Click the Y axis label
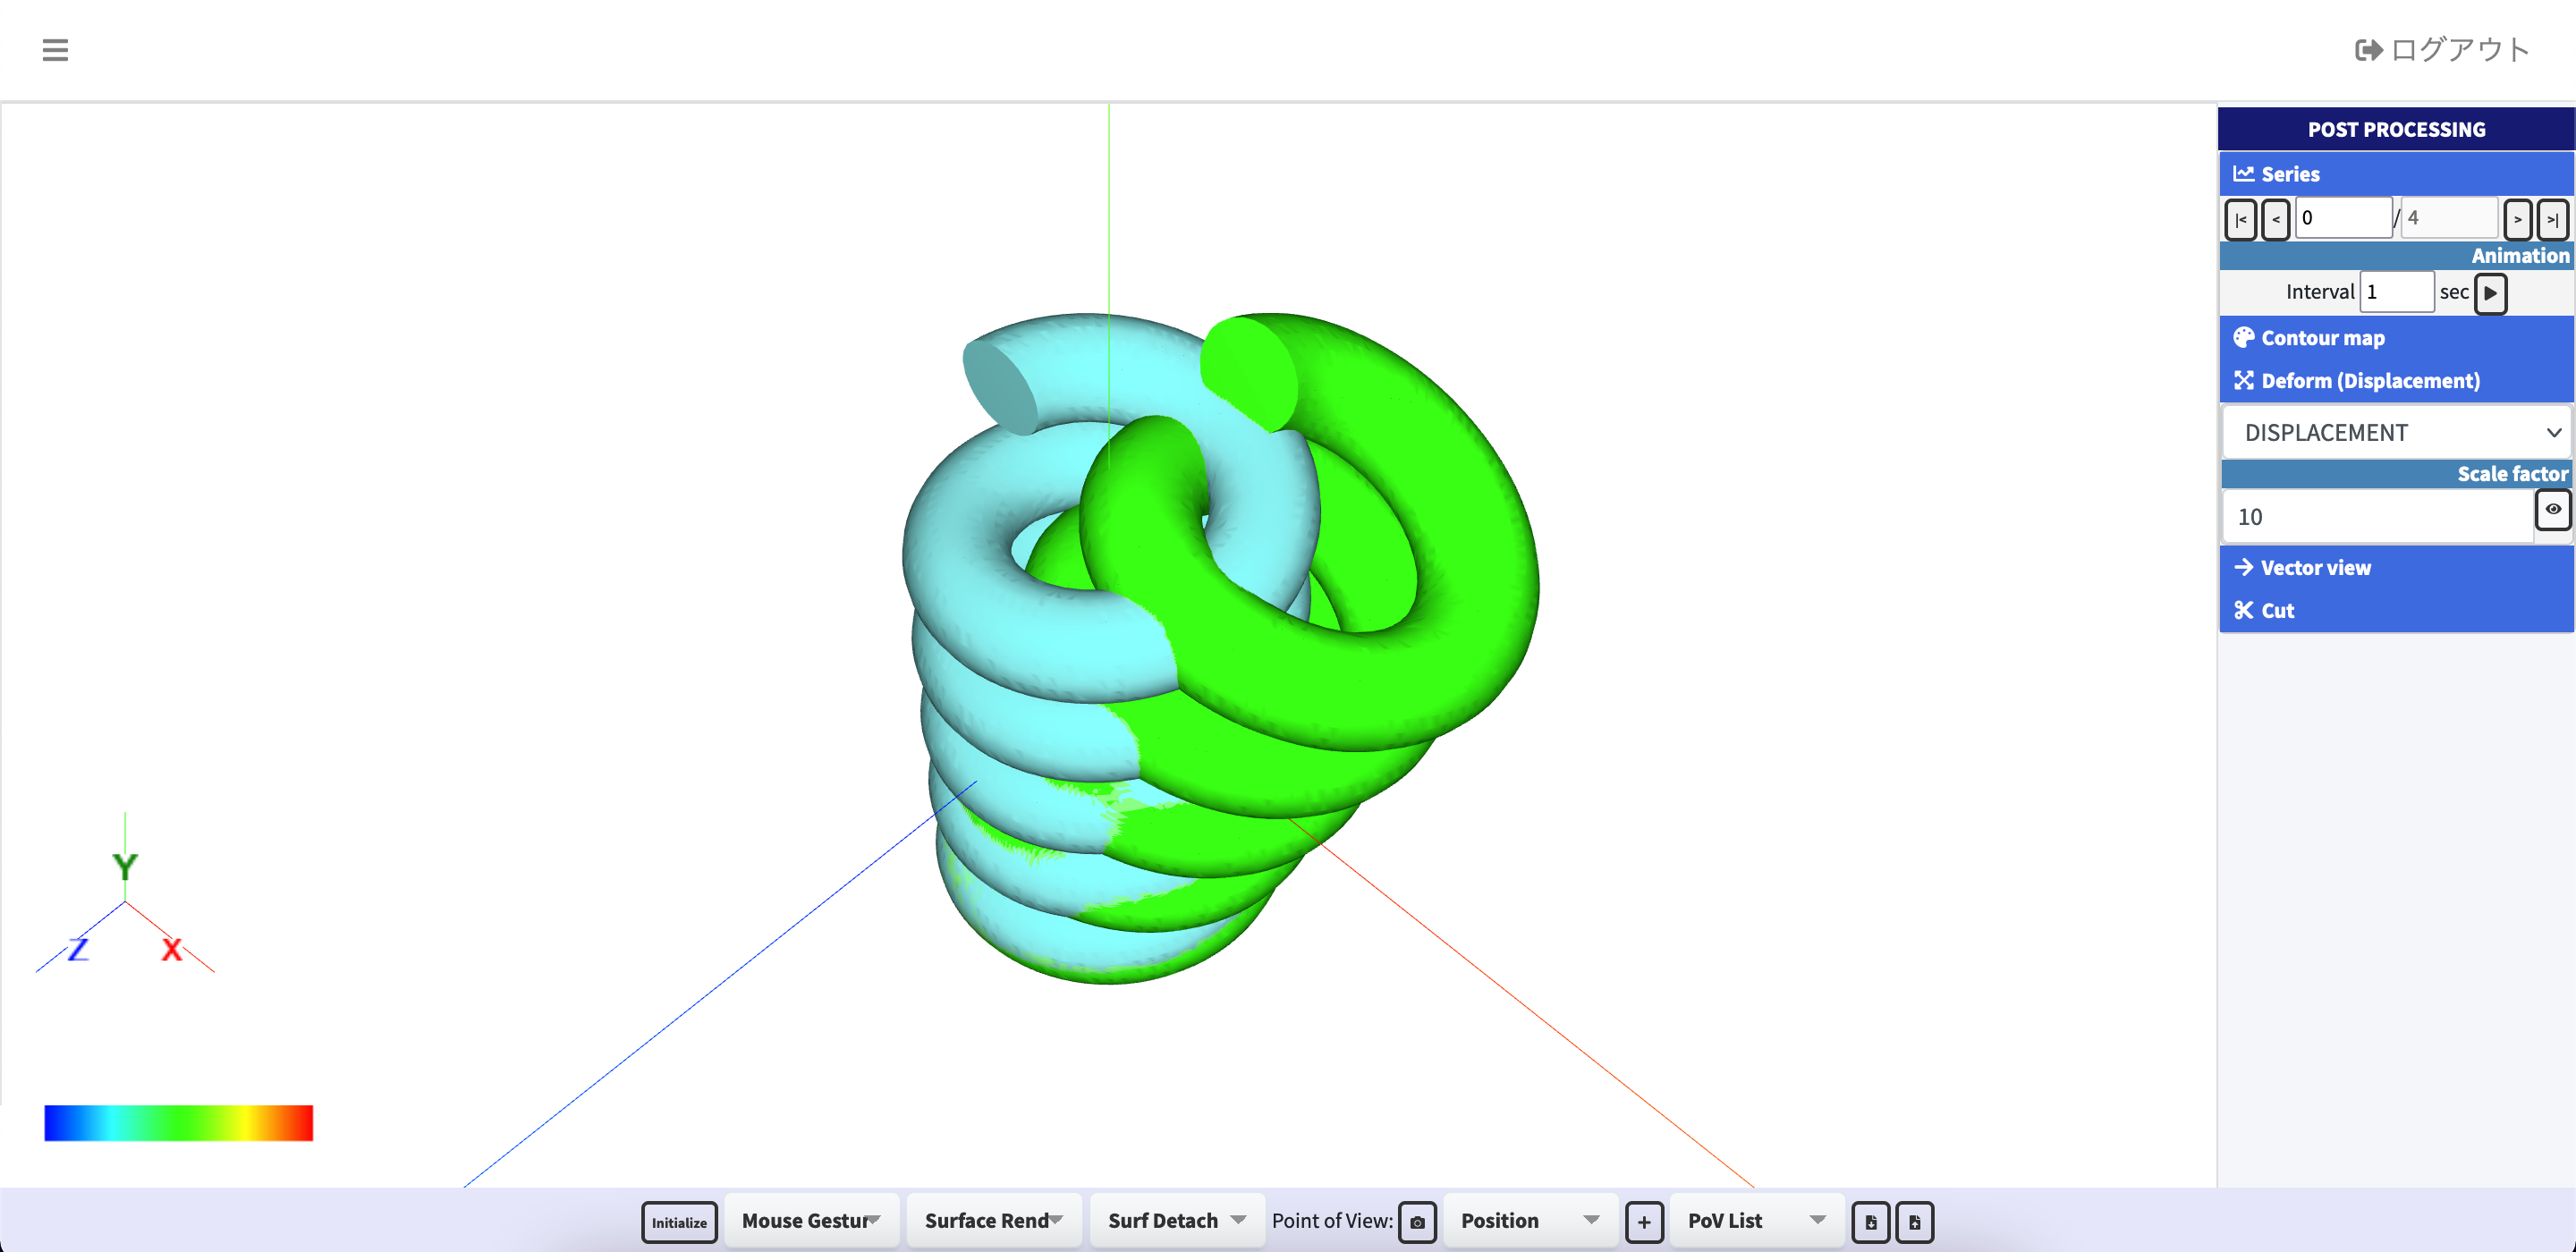Image resolution: width=2576 pixels, height=1252 pixels. tap(125, 866)
